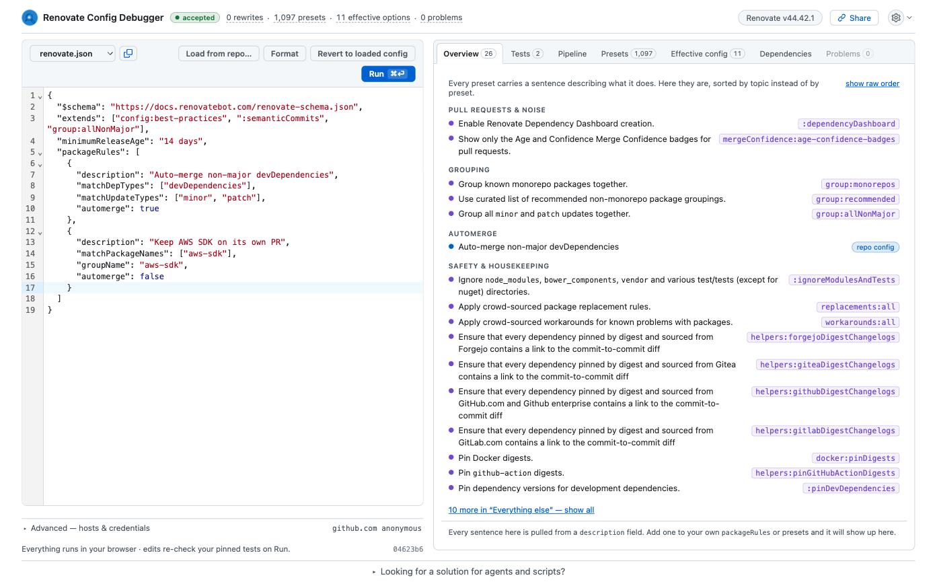Click the Renovate Config Debugger logo icon
This screenshot has width=937, height=584.
pos(30,17)
